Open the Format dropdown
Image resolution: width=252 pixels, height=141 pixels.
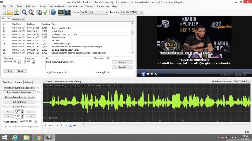[94, 12]
